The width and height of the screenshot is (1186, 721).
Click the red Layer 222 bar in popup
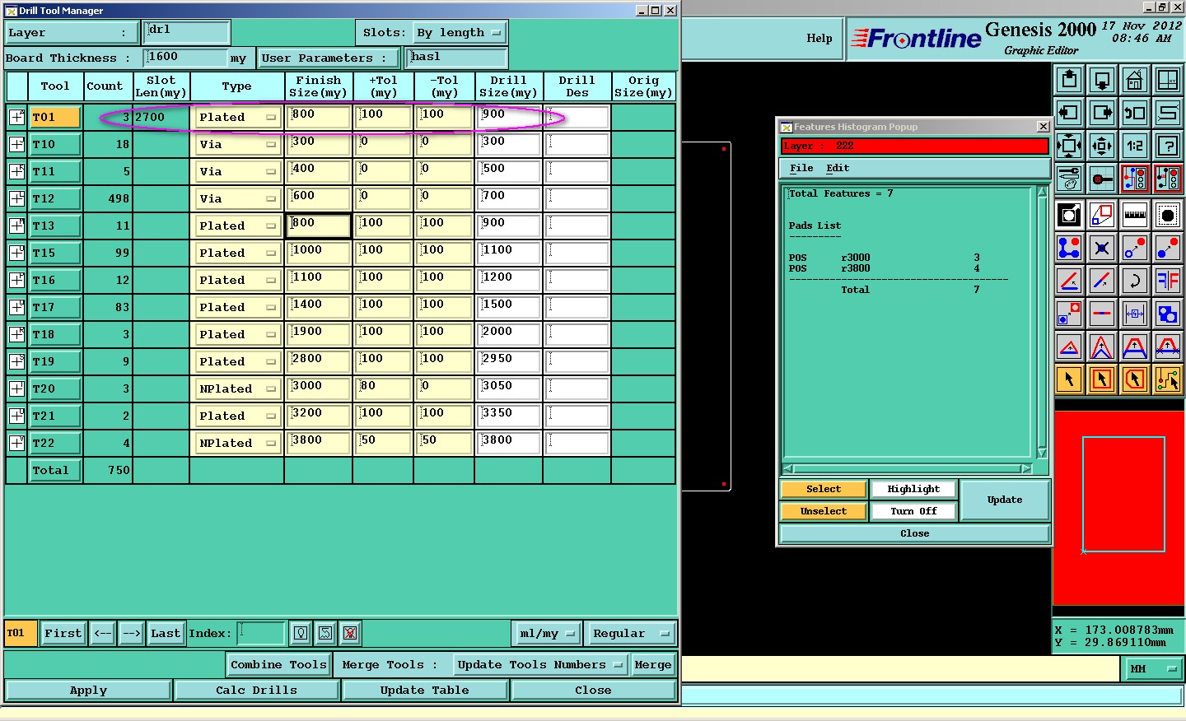(x=914, y=146)
